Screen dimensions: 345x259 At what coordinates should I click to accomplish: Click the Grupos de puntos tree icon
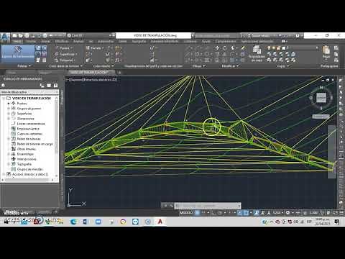pos(14,109)
